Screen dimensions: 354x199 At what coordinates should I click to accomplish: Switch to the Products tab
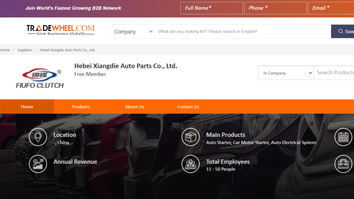(81, 107)
